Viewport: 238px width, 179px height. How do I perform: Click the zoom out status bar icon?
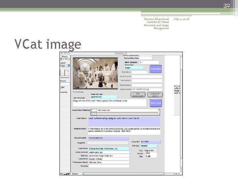64,174
